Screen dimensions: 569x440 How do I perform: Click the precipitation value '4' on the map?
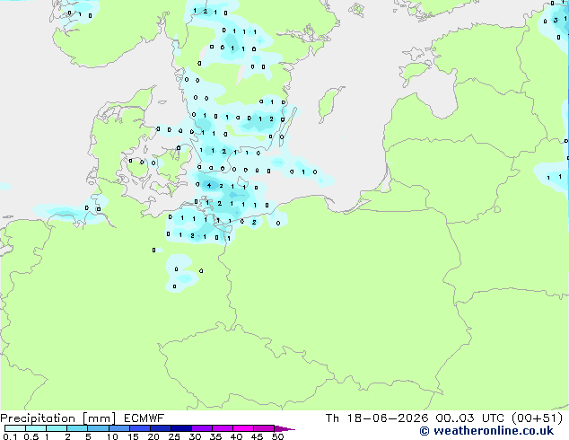point(209,186)
